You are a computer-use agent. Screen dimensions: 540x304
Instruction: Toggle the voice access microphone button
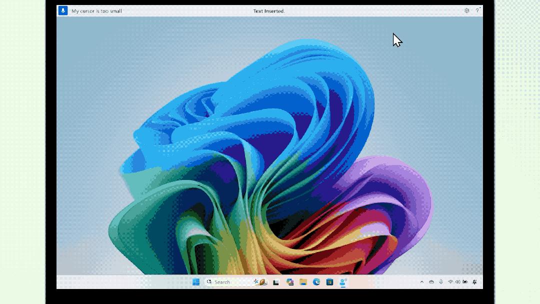[63, 10]
